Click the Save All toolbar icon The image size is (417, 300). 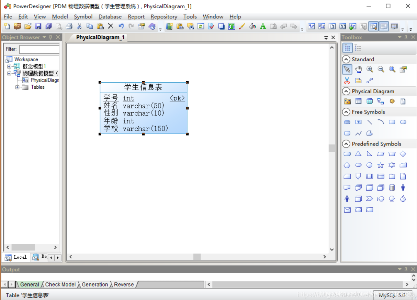(x=48, y=26)
